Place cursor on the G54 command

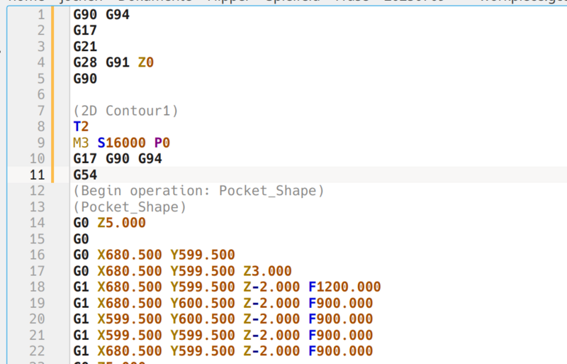[x=85, y=175]
